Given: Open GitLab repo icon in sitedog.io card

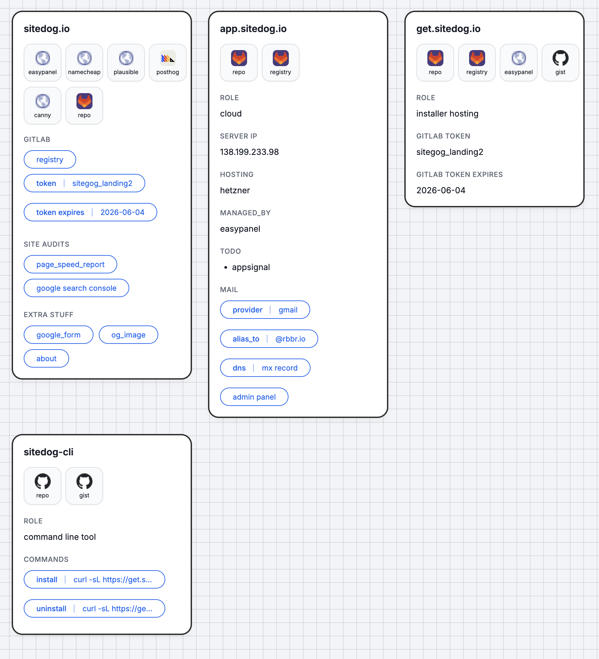Looking at the screenshot, I should coord(84,105).
